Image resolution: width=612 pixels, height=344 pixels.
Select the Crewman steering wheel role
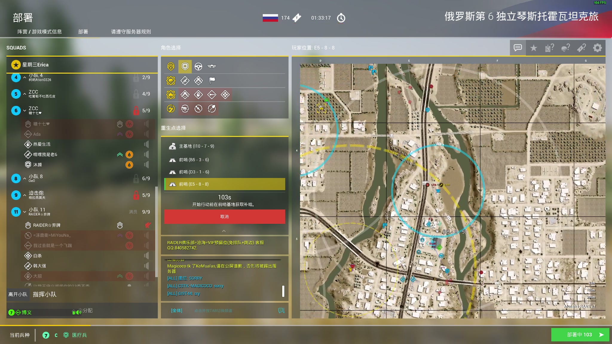[198, 66]
